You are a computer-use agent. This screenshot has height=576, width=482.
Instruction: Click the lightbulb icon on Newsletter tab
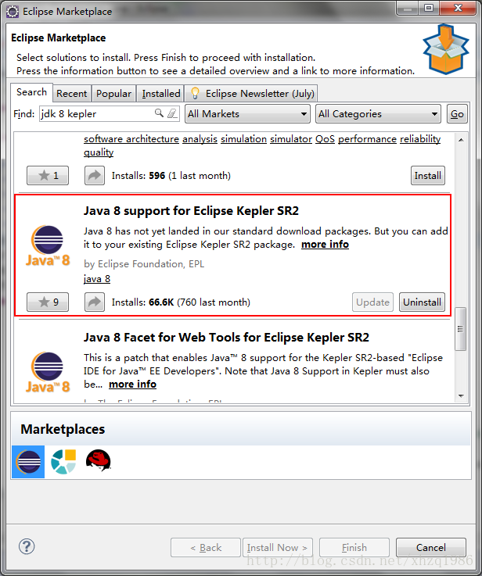coord(196,93)
